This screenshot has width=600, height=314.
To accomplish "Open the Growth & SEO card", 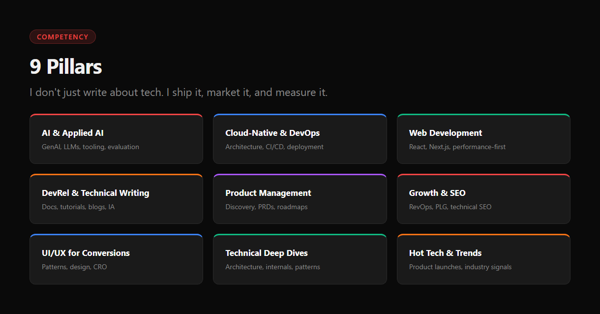I will click(483, 199).
